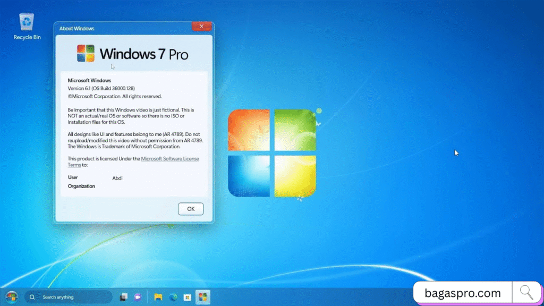Launch File Explorer from the taskbar
The image size is (544, 306).
158,297
